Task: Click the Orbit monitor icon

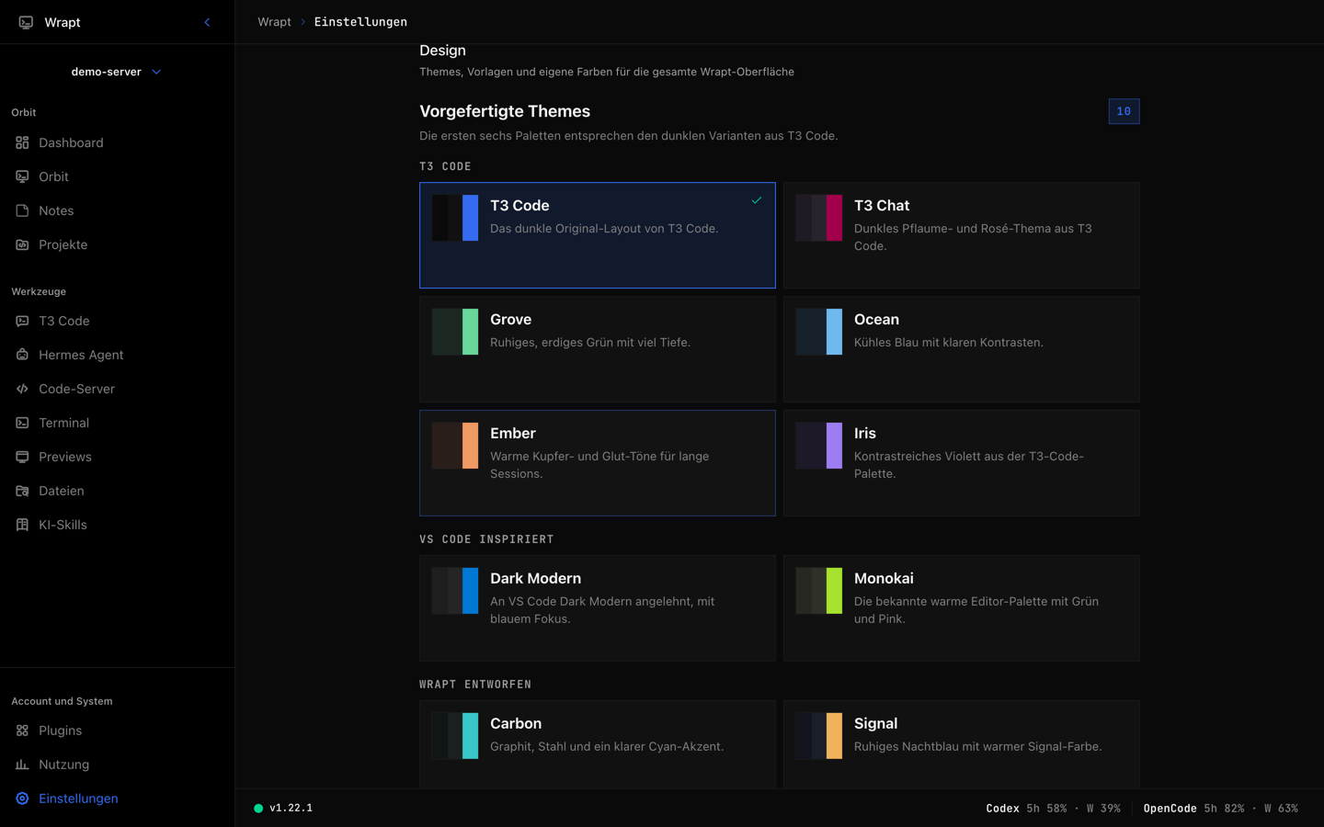Action: click(x=22, y=176)
